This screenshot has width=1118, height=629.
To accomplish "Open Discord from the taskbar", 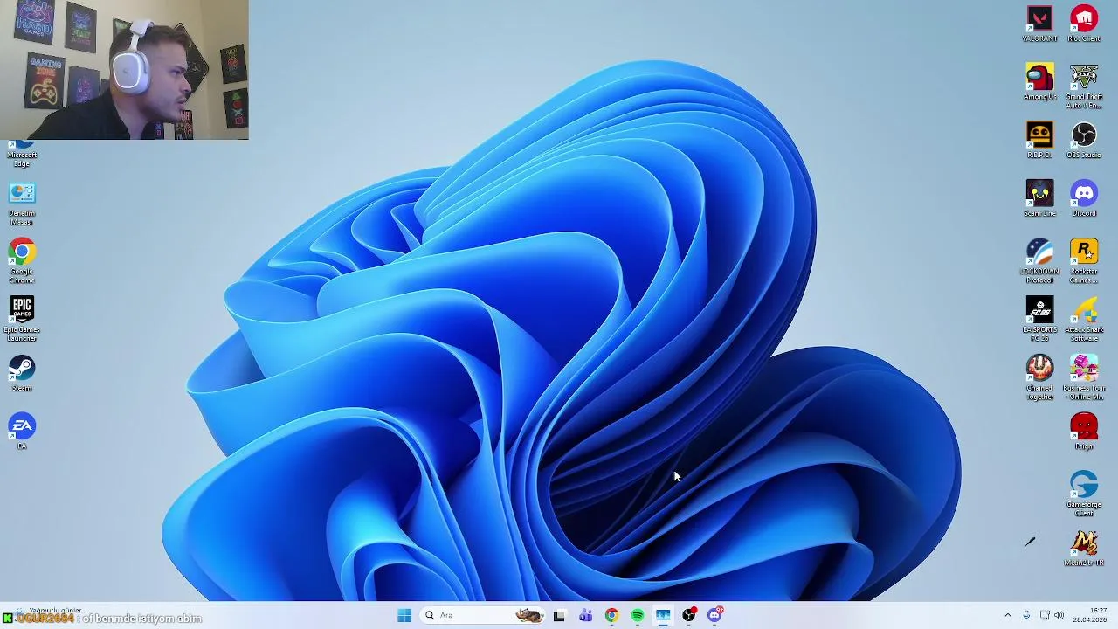I will coord(715,616).
